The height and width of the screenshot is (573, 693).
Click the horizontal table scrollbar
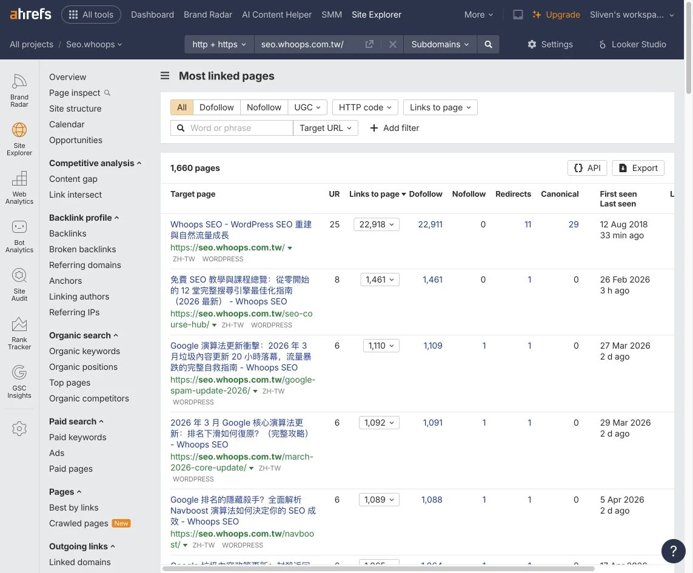378,569
